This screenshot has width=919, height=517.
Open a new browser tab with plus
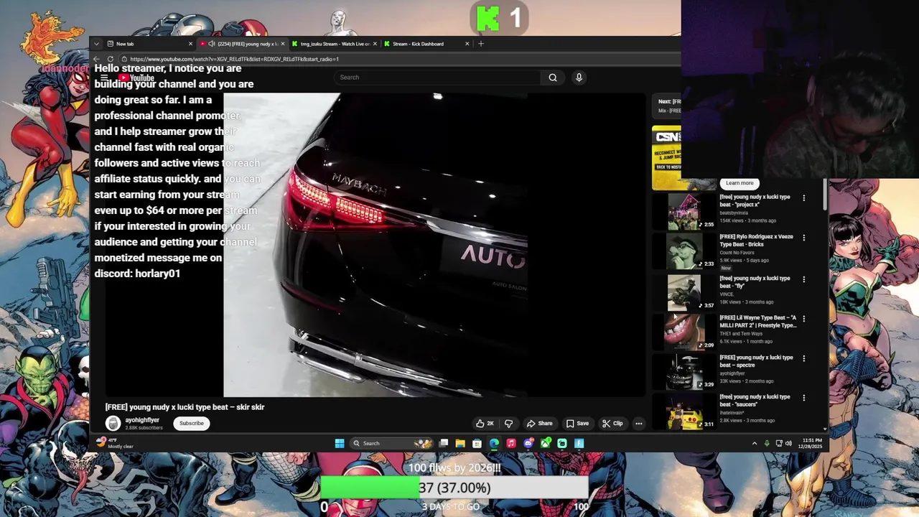(x=481, y=44)
